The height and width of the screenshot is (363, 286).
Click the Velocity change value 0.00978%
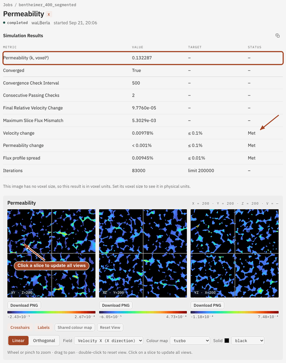pos(142,133)
